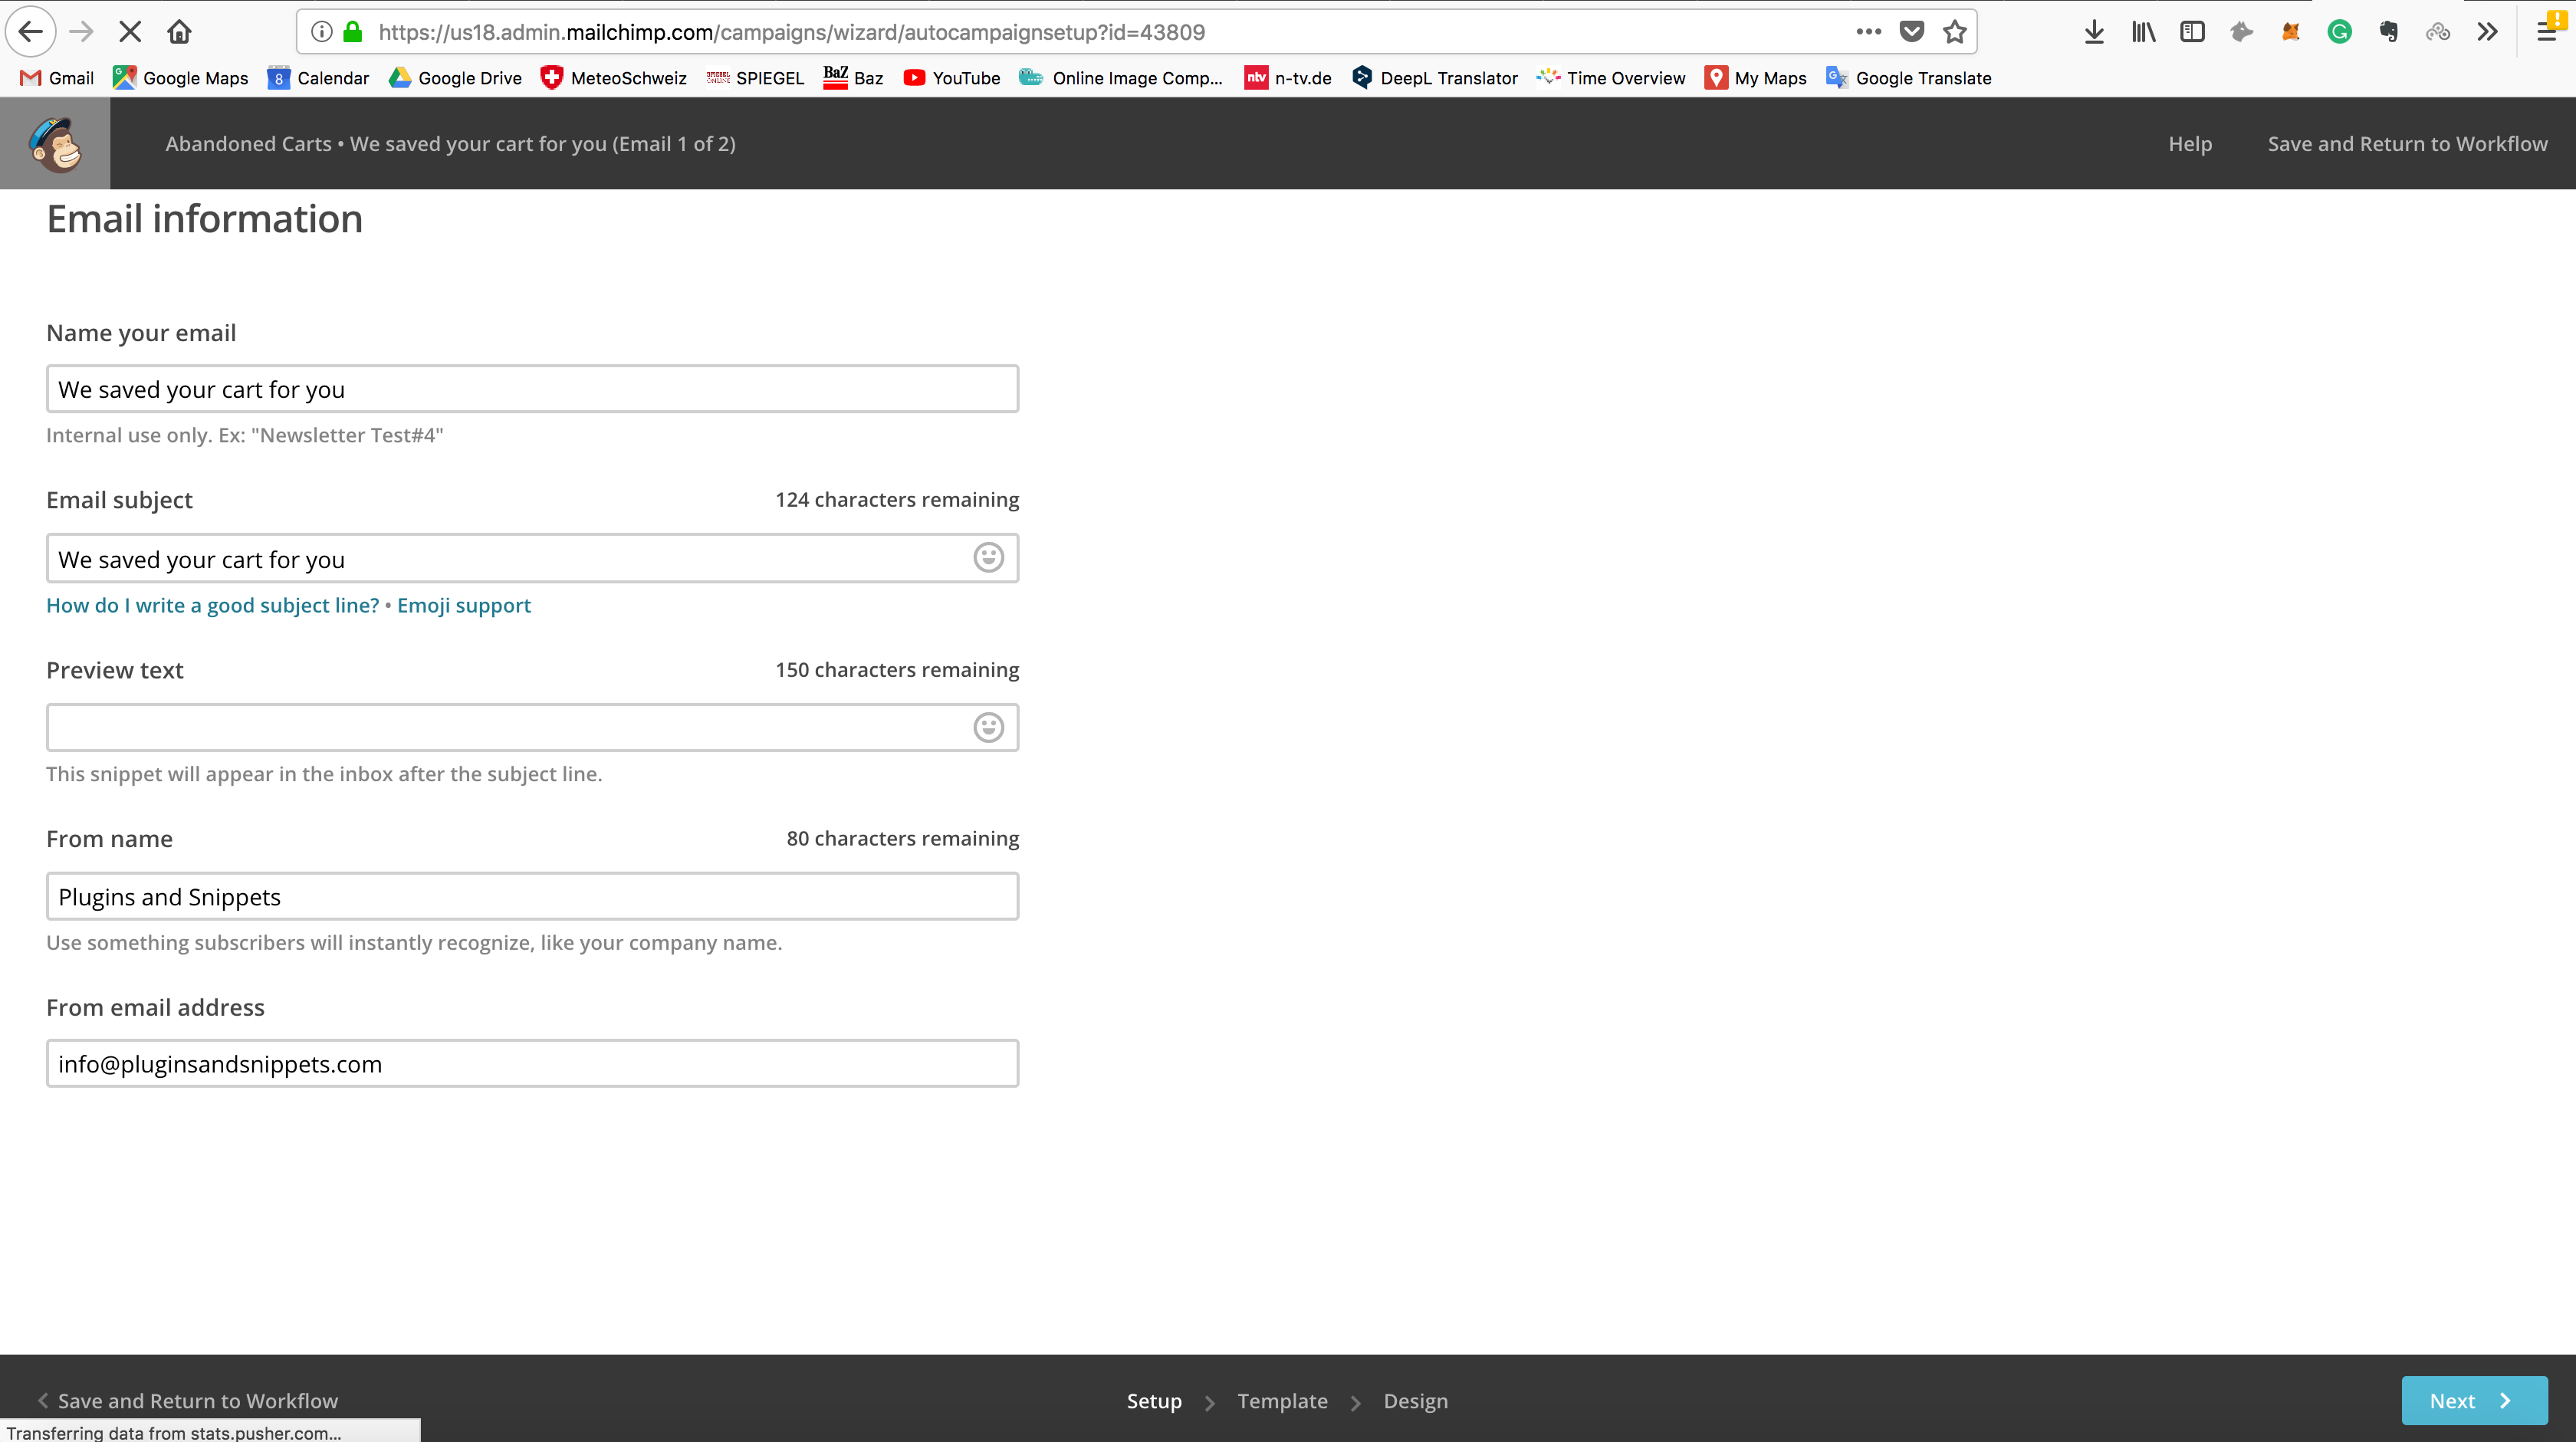This screenshot has height=1442, width=2576.
Task: Click the browser home icon
Action: pos(179,32)
